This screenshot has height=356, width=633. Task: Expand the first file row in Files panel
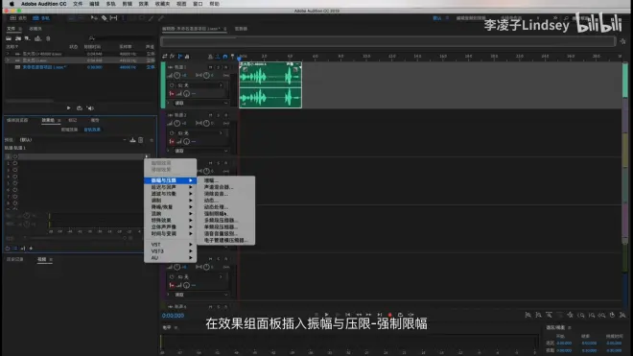point(8,54)
